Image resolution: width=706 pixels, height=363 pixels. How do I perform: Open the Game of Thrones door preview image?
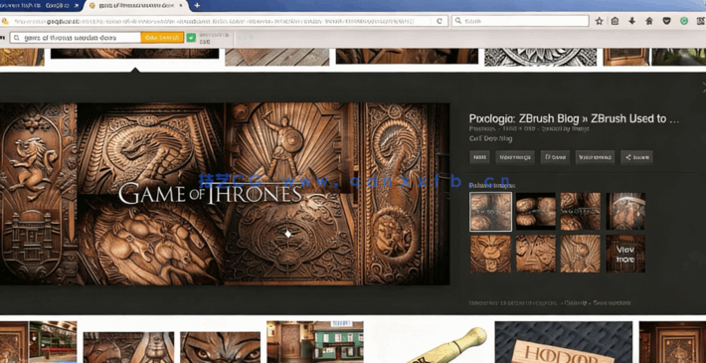225,194
